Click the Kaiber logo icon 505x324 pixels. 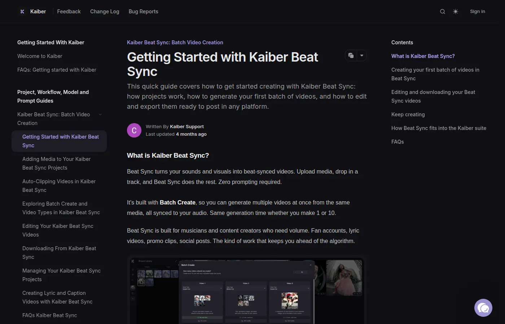22,12
